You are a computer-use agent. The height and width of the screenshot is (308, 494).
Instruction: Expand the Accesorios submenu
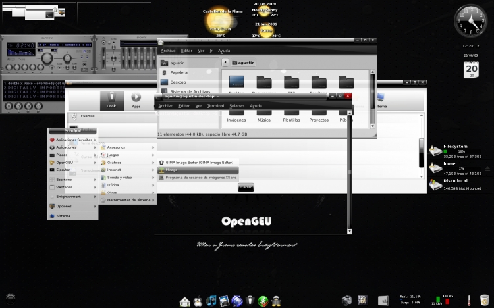tap(128, 147)
